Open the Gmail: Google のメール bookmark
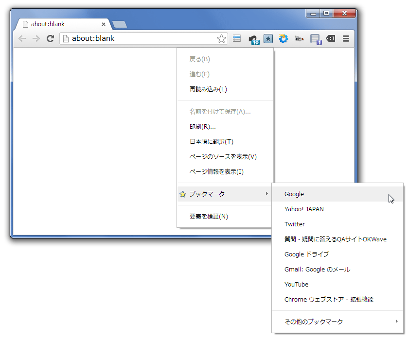 point(337,270)
